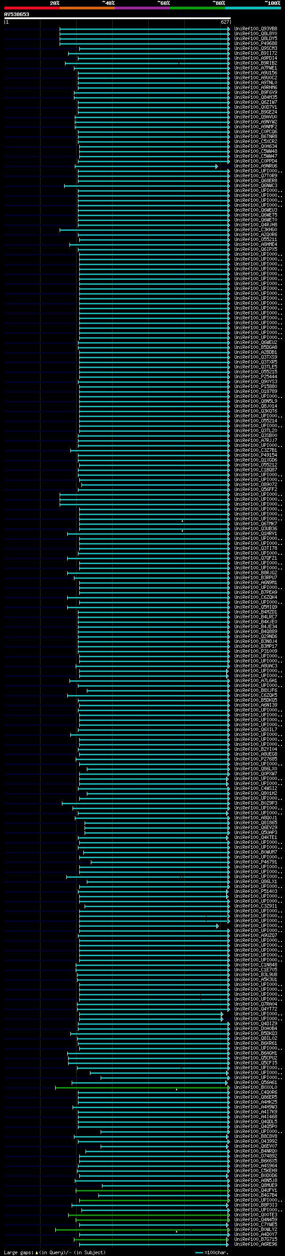Select hit label UniRef100_Q6ZIW7
285x1256 pixels.
click(x=256, y=102)
